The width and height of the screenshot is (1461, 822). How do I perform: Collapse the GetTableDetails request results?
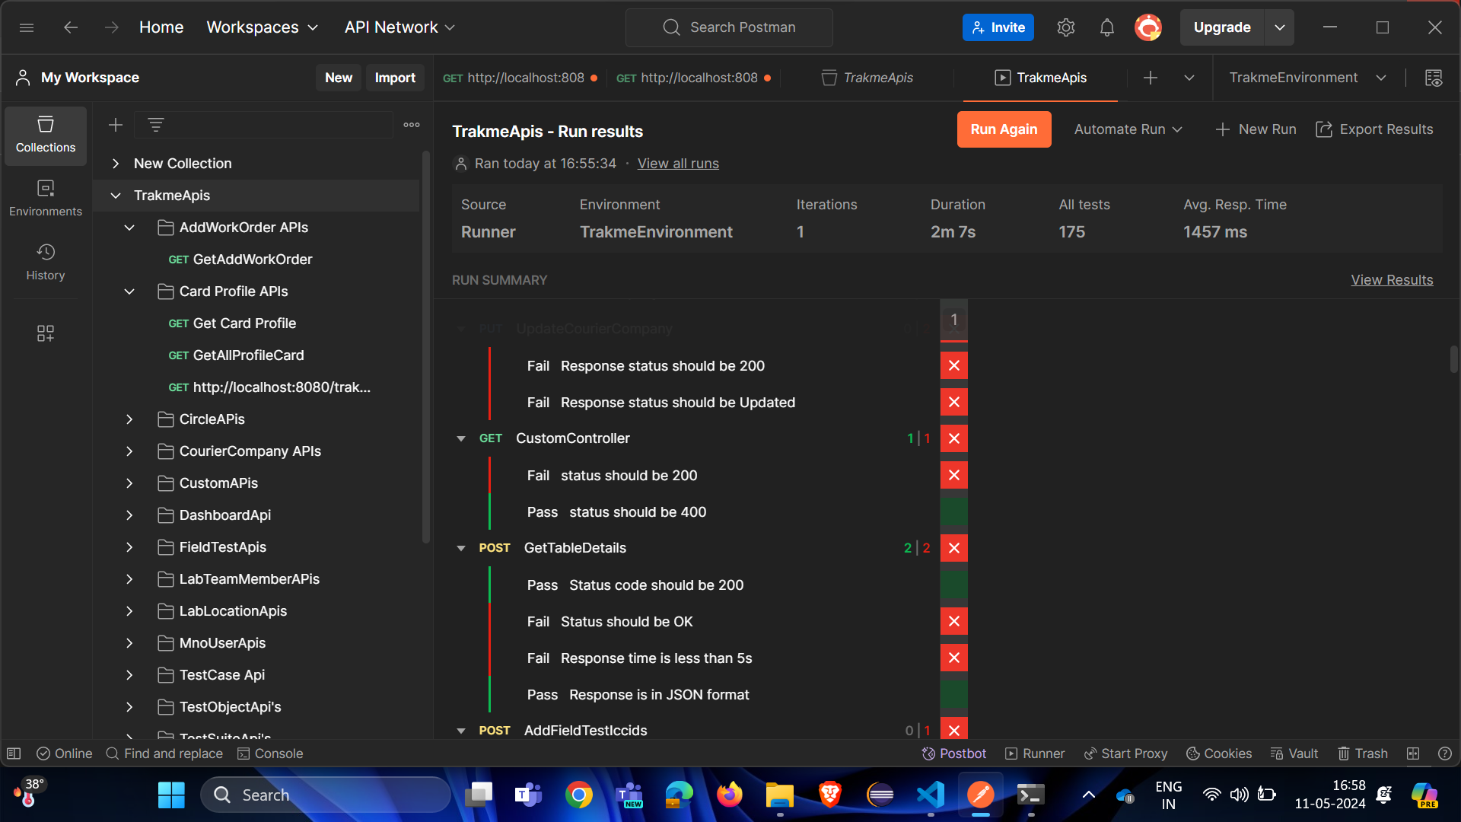click(461, 548)
